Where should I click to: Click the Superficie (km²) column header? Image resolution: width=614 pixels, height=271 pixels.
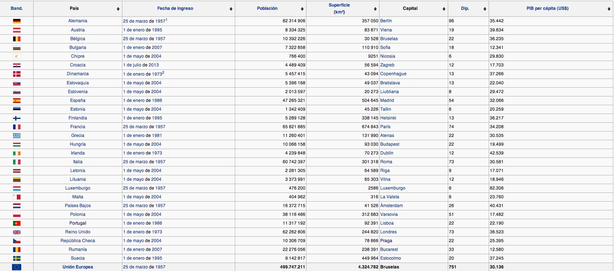pyautogui.click(x=339, y=8)
